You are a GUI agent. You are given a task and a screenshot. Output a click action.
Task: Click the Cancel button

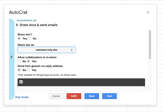click(x=56, y=96)
